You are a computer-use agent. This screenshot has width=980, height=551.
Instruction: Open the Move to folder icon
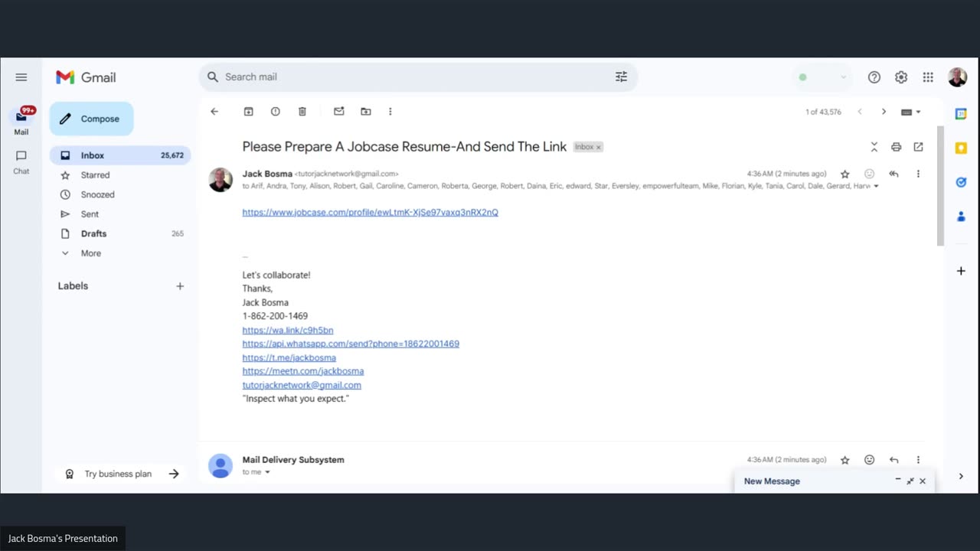[366, 112]
